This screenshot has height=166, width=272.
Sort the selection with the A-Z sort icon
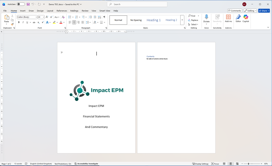coord(100,17)
